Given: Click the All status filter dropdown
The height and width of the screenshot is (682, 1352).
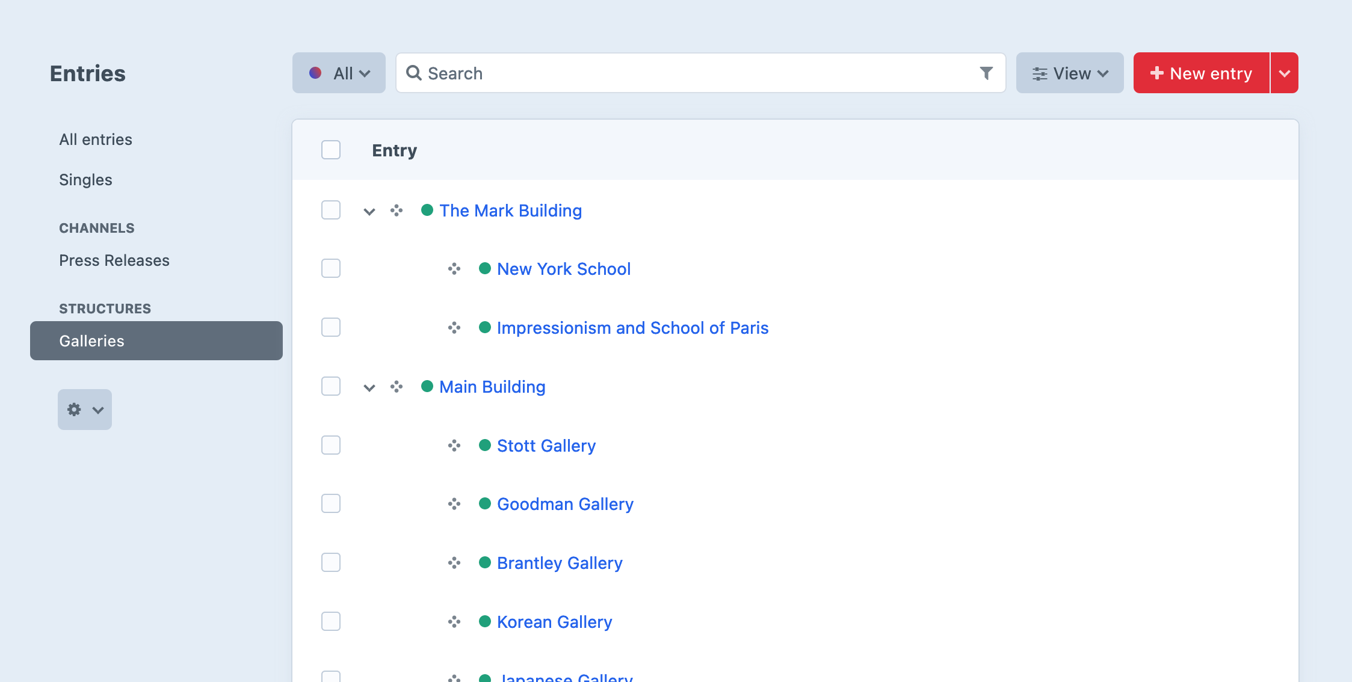Looking at the screenshot, I should click(x=338, y=72).
